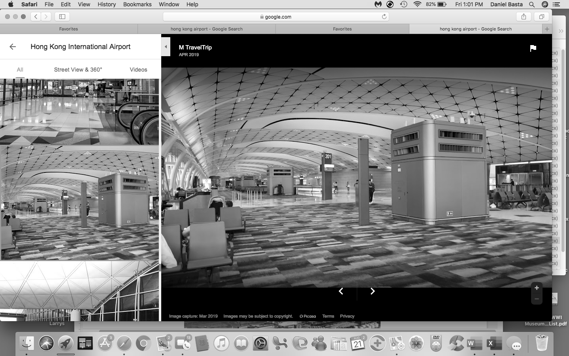Switch to Street View & 360° tab

(78, 70)
